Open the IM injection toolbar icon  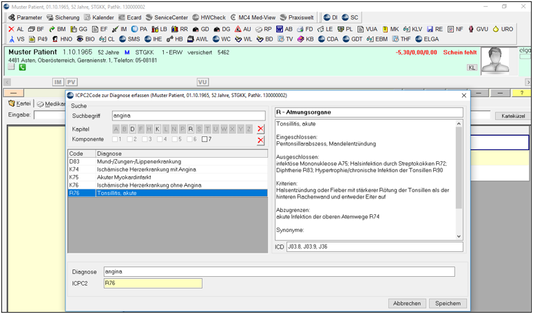(x=120, y=29)
